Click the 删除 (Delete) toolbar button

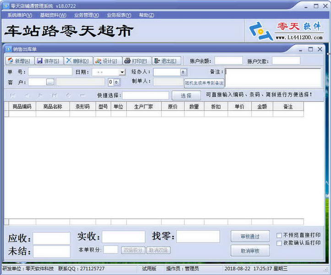click(x=78, y=61)
